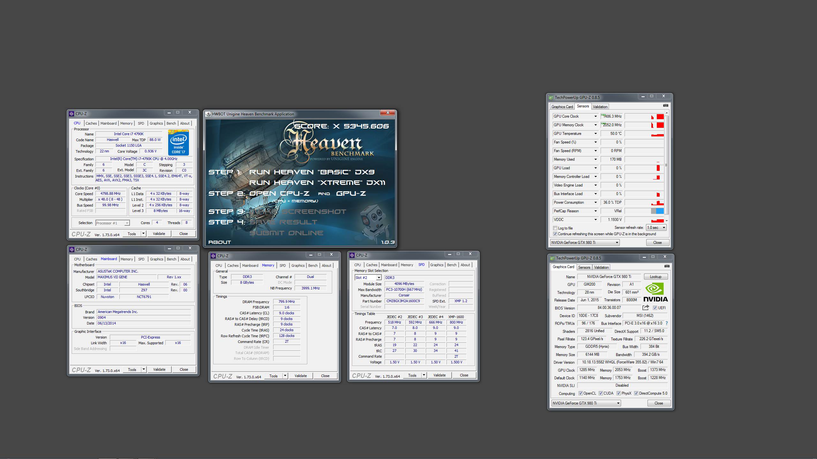Click the Bus Interface question mark icon
The width and height of the screenshot is (817, 459).
click(x=667, y=323)
